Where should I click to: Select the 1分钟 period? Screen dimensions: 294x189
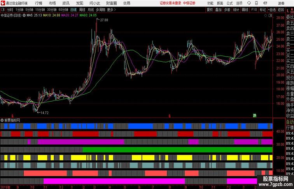click(19, 10)
